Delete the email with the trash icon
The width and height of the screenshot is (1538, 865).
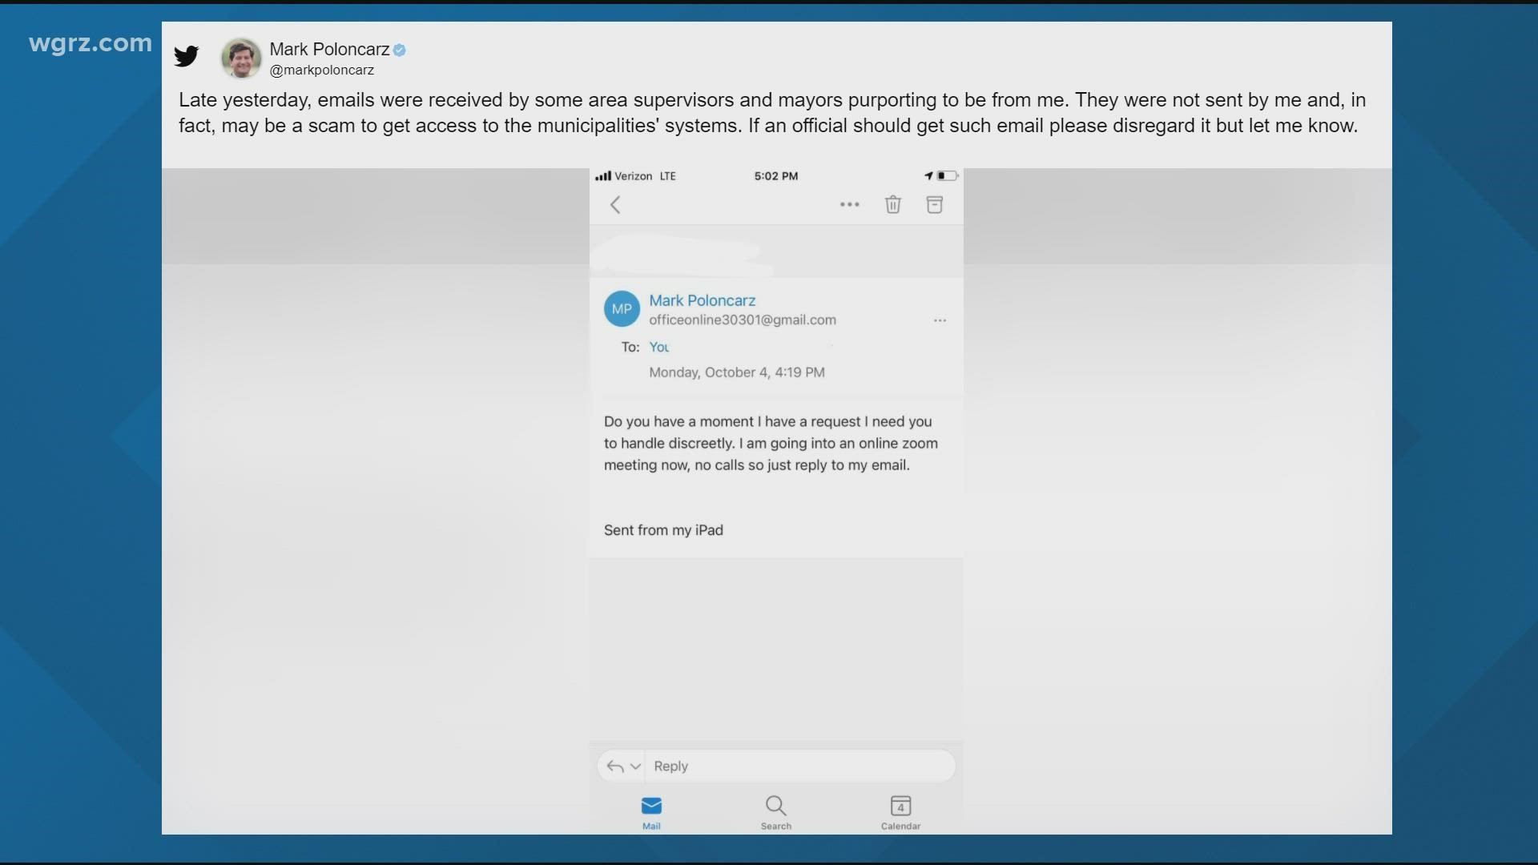coord(893,205)
